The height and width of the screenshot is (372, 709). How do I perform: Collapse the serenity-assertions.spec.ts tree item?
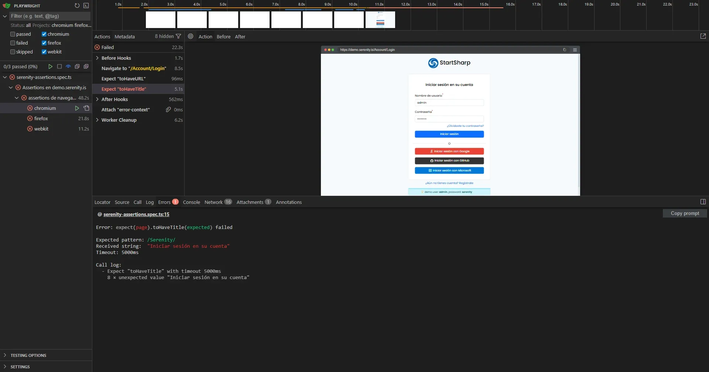(x=5, y=77)
